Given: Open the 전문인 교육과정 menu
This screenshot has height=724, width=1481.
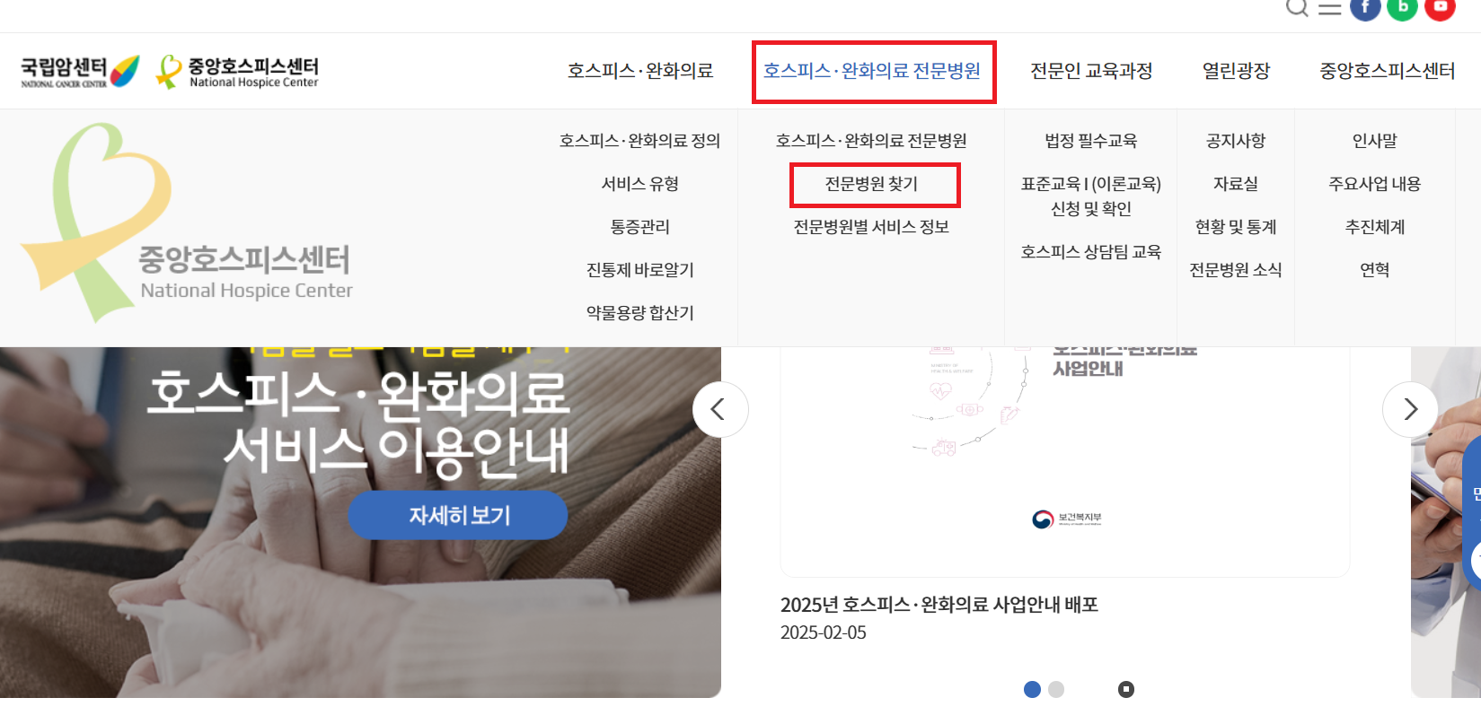Looking at the screenshot, I should (1091, 71).
